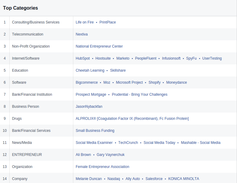This screenshot has width=237, height=183.
Task: Click the Non-Profit Organization category cell
Action: 41,46
